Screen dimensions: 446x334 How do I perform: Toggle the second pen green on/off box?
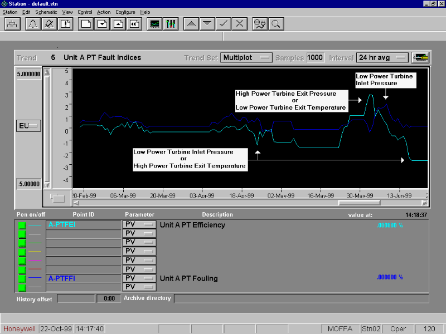[22, 234]
